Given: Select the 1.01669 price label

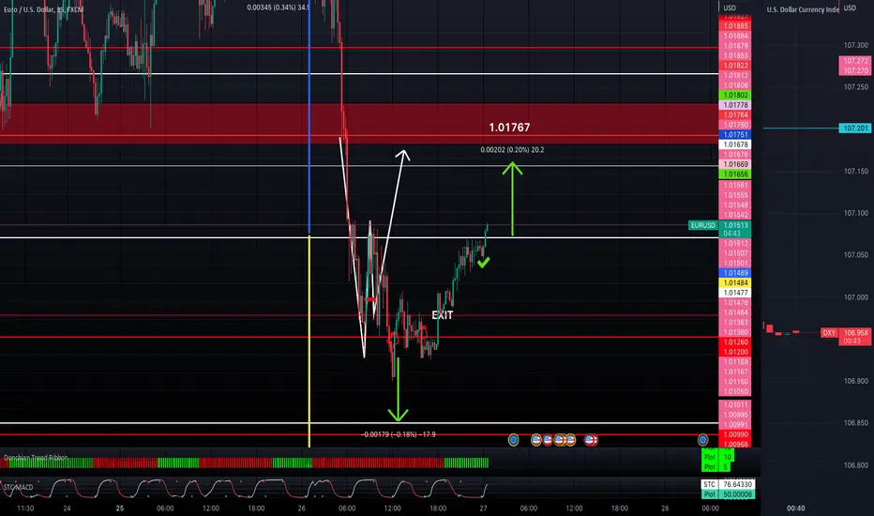Looking at the screenshot, I should click(735, 164).
